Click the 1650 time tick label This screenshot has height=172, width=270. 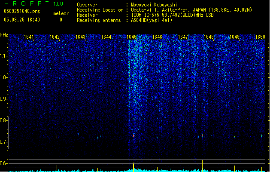pos(260,37)
